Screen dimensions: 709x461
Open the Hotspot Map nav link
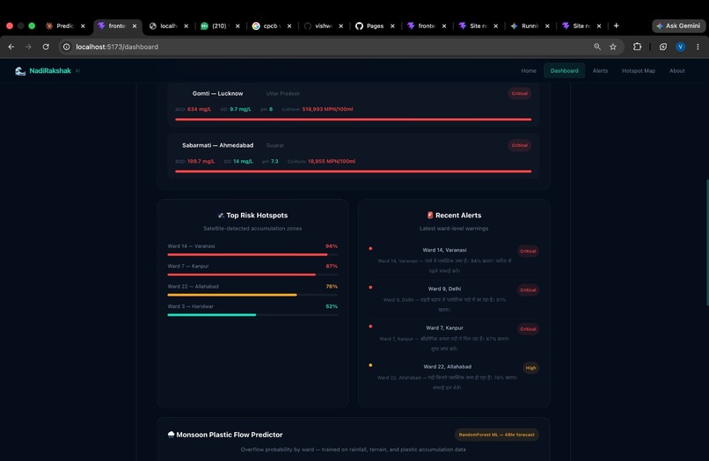coord(638,70)
